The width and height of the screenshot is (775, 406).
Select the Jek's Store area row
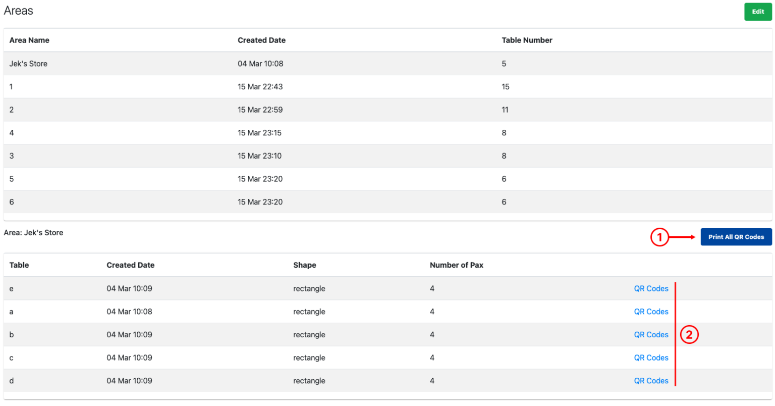202,64
